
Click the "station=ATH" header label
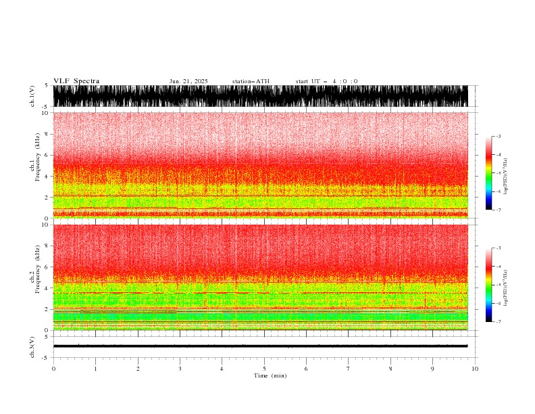tap(251, 81)
